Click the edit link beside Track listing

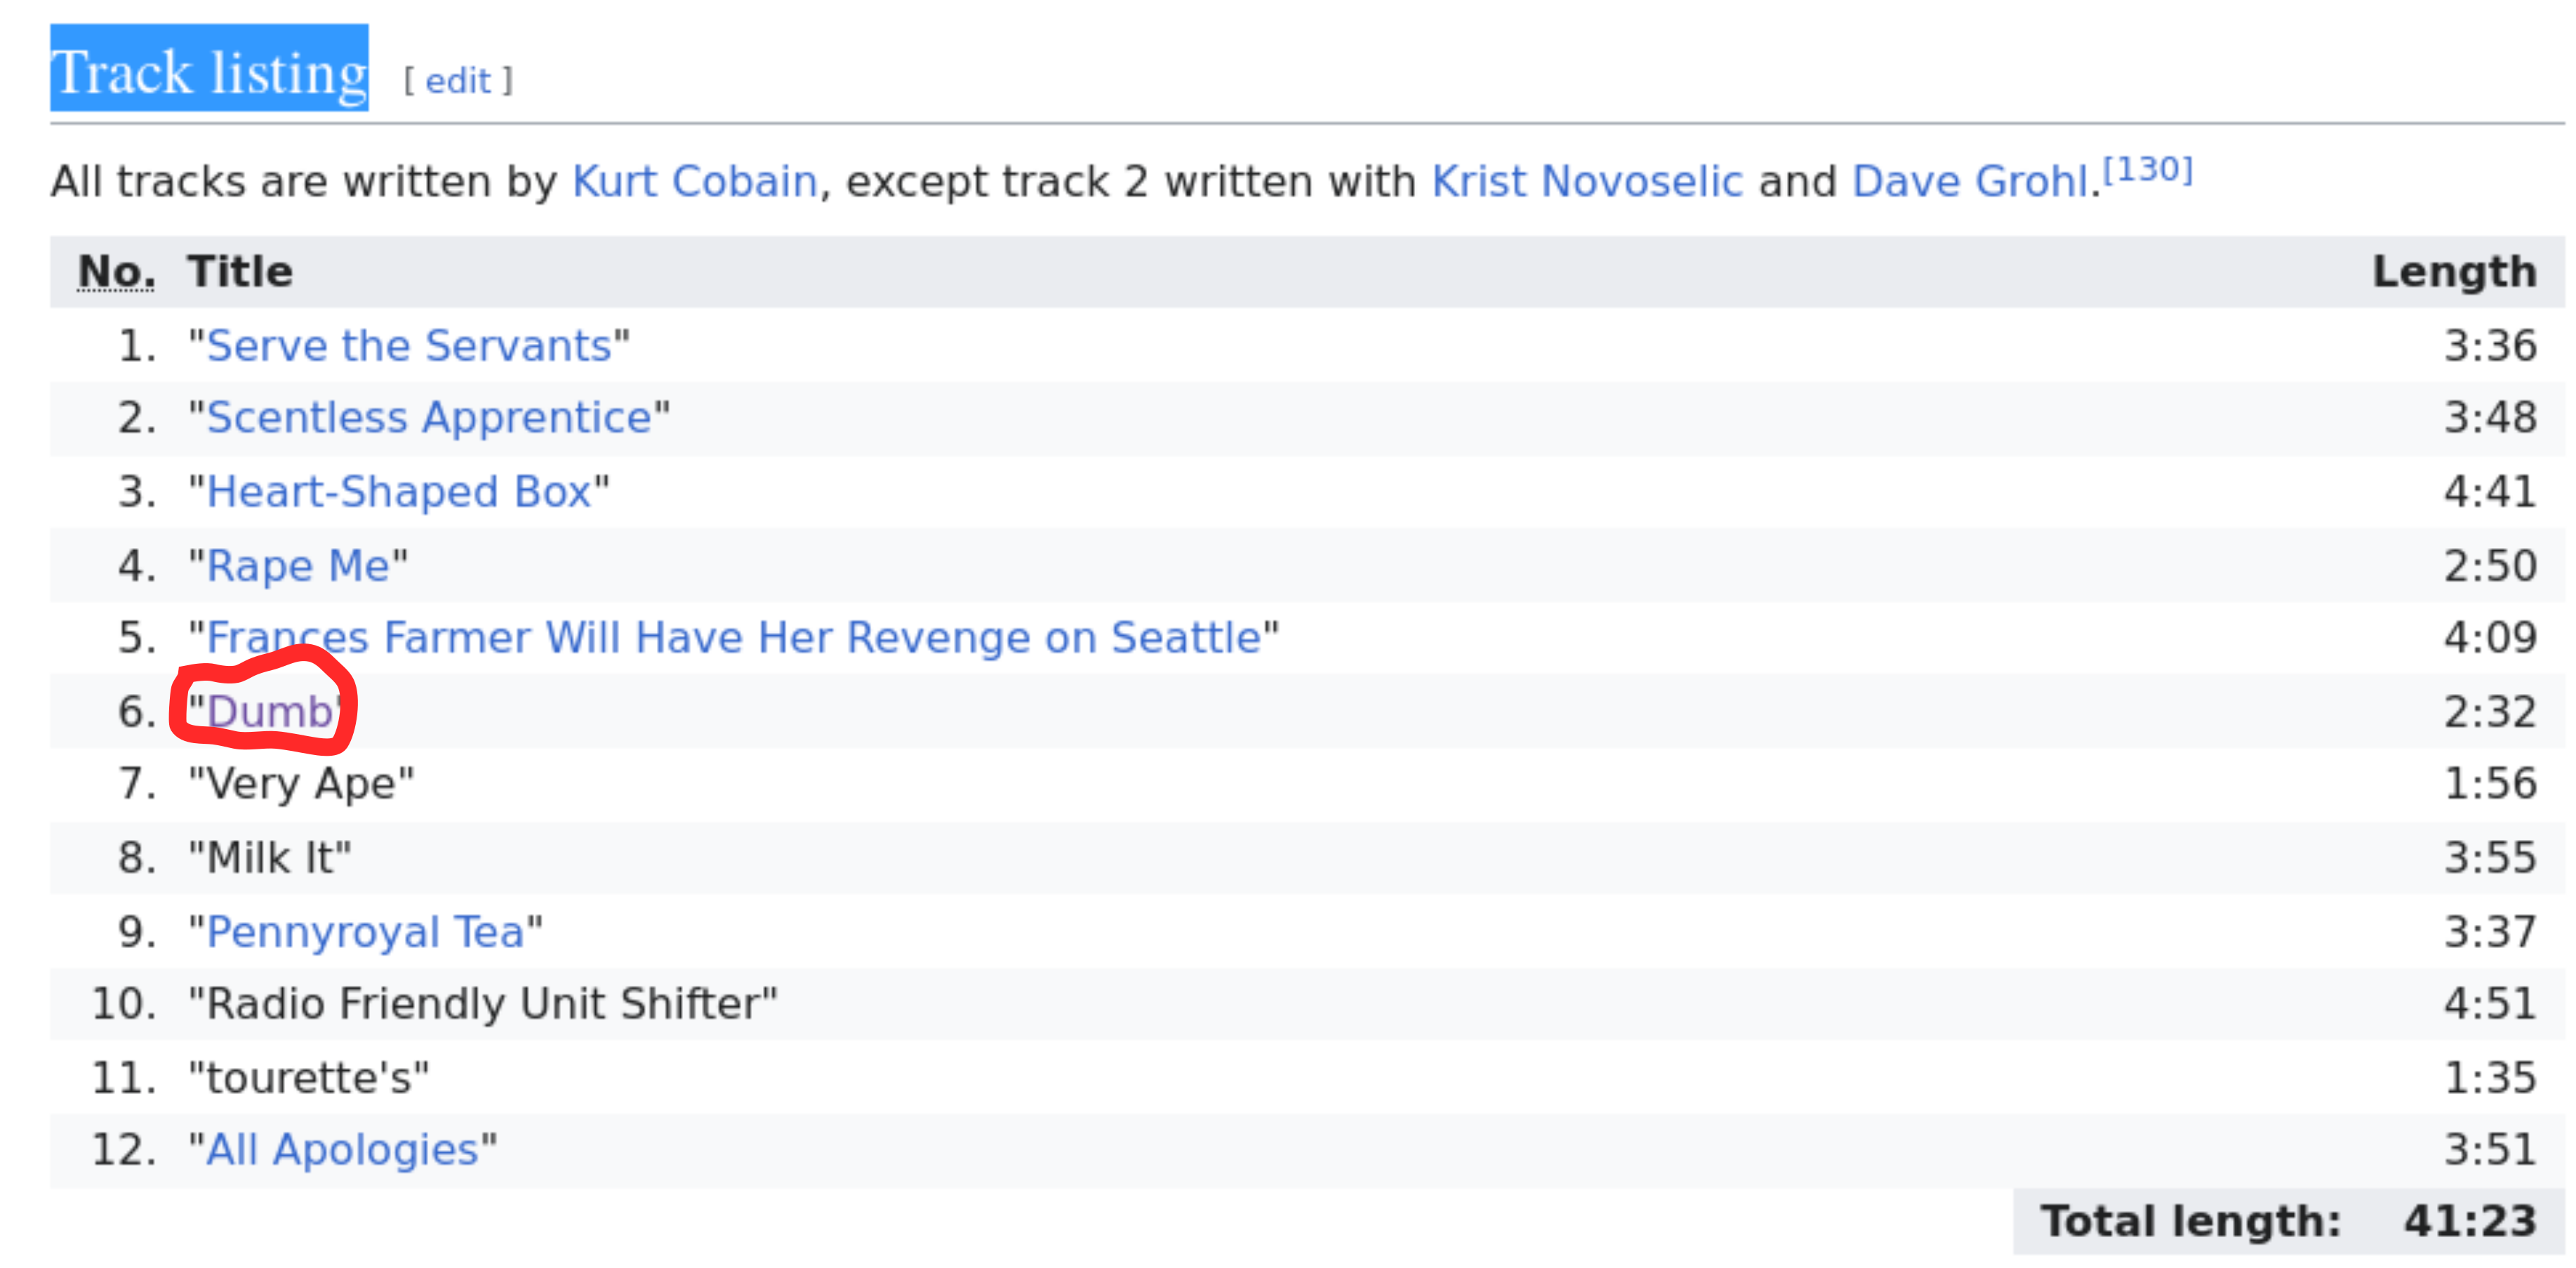coord(458,81)
